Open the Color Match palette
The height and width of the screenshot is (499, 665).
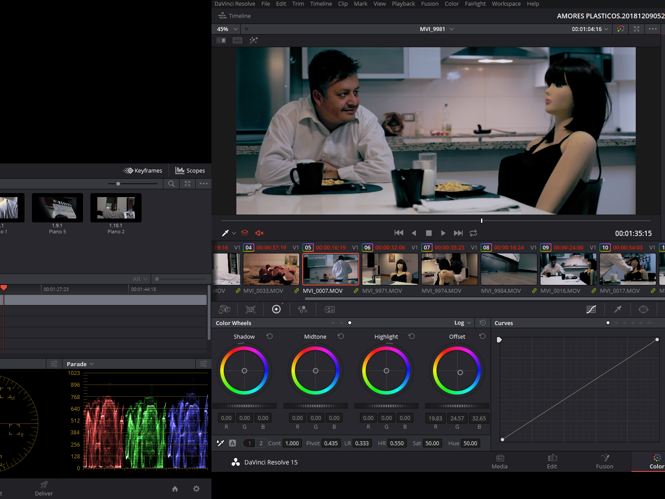[x=250, y=309]
